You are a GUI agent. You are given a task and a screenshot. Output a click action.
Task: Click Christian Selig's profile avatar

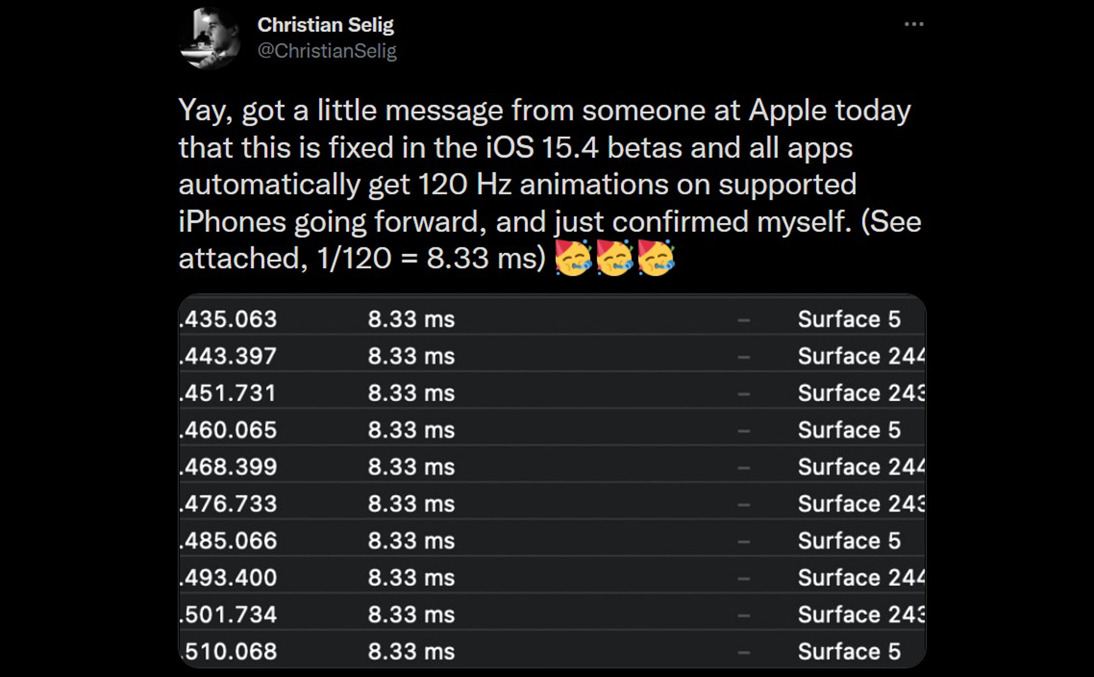click(x=210, y=38)
